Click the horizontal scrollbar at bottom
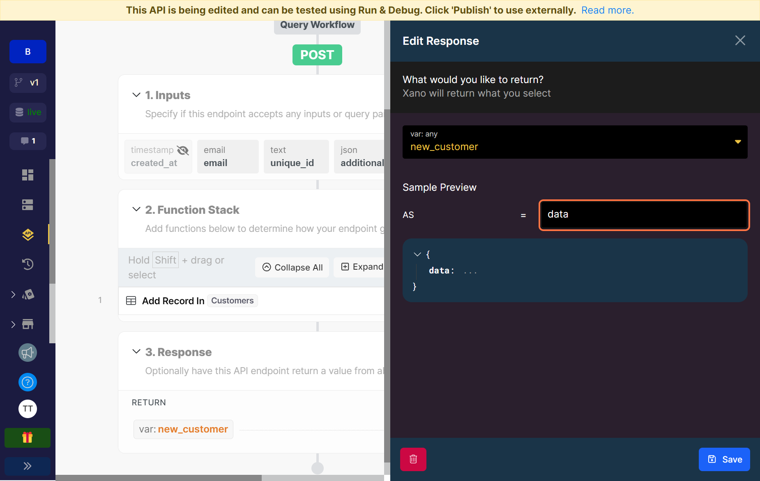The image size is (760, 481). point(159,478)
